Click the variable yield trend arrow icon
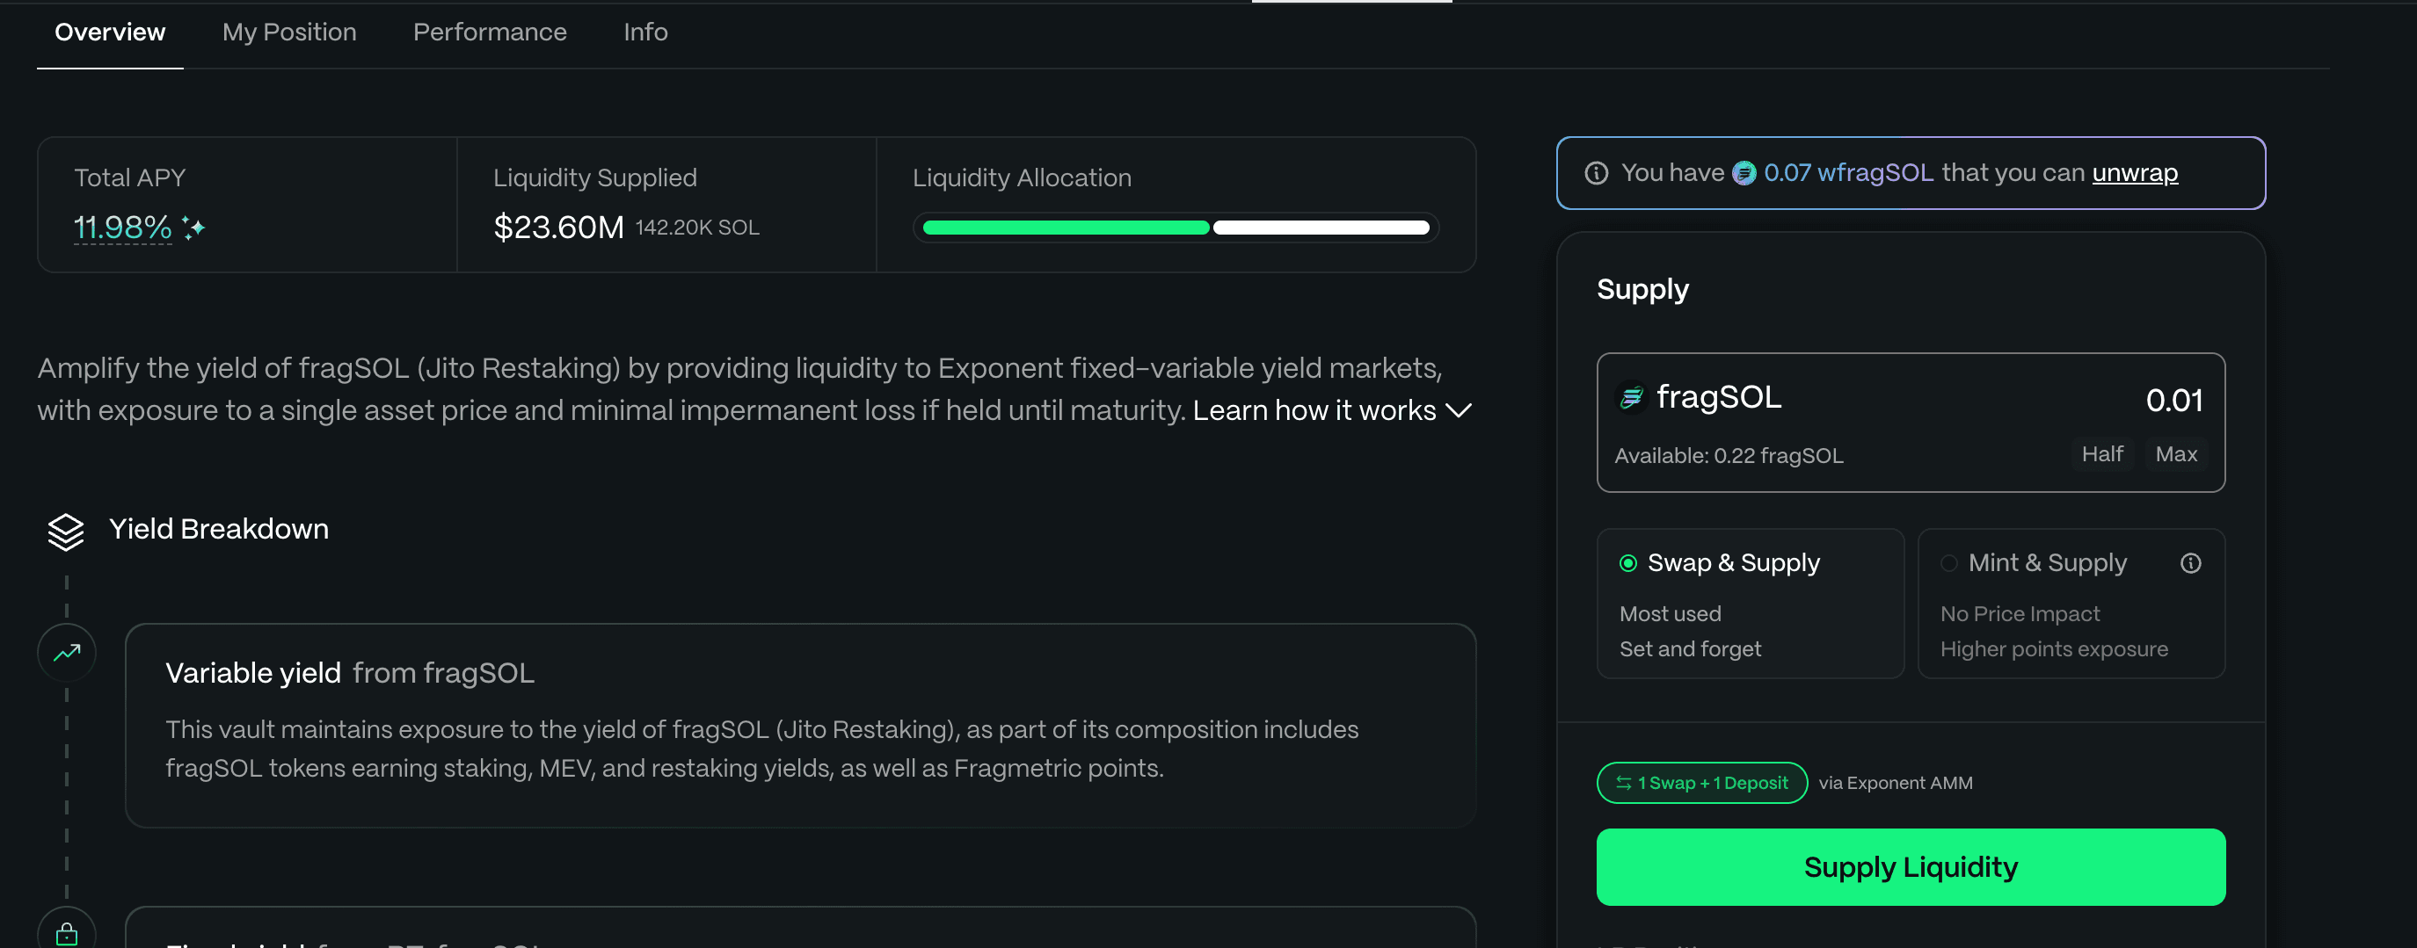The image size is (2417, 948). (x=67, y=653)
